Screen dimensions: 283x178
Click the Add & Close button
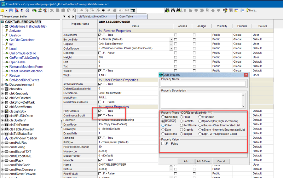[x=203, y=161]
